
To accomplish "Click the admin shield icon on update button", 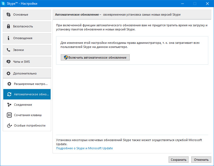I will point(66,57).
